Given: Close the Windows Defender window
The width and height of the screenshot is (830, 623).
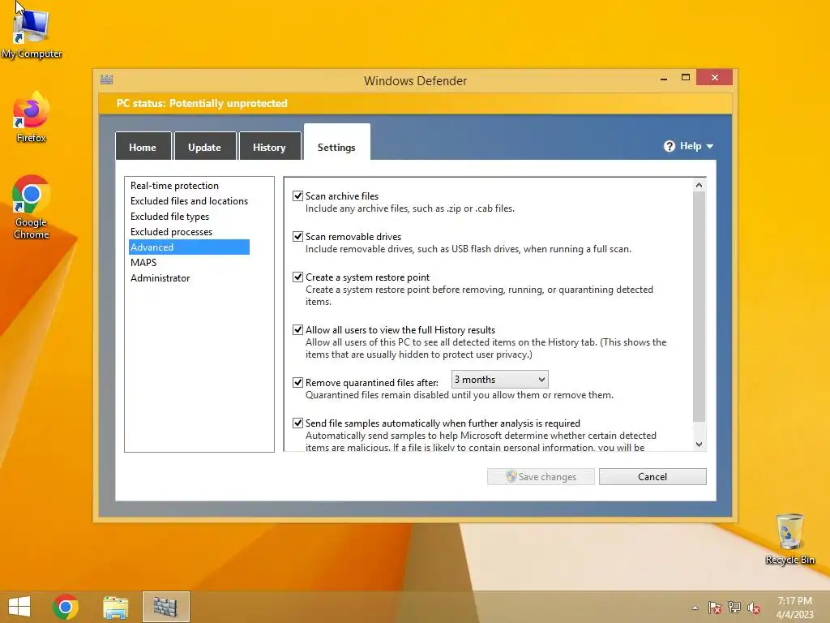Looking at the screenshot, I should 715,77.
